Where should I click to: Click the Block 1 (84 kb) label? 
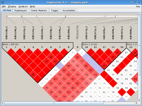coord(11,44)
